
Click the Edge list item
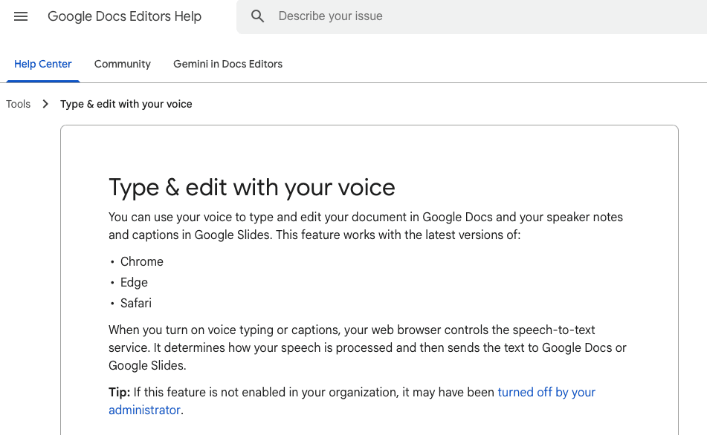click(134, 282)
